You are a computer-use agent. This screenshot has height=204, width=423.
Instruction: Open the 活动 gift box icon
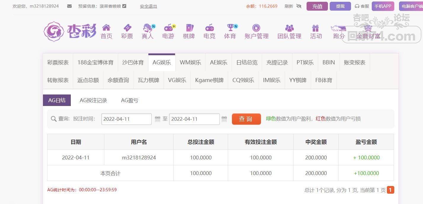[315, 27]
